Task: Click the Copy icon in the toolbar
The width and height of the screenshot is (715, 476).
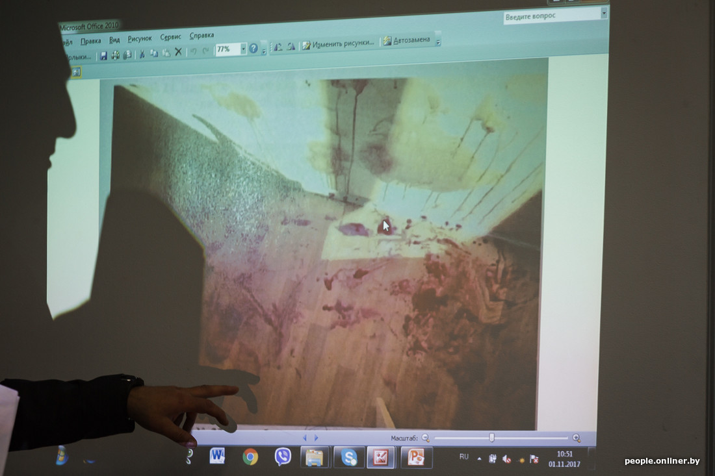Action: 154,54
